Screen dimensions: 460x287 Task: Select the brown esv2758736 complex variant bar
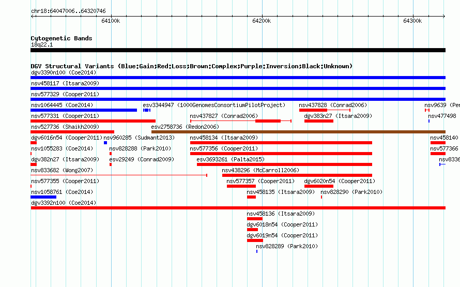(x=298, y=132)
